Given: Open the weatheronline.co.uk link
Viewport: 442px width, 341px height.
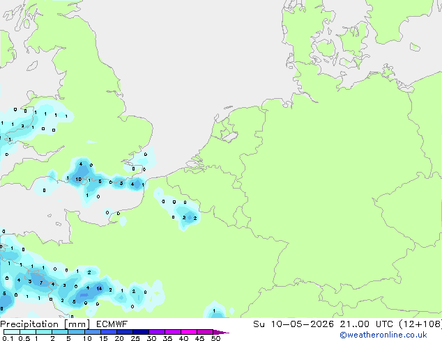Looking at the screenshot, I should click(383, 335).
